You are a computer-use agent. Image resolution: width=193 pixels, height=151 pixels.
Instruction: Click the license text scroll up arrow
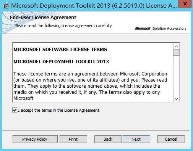(x=176, y=47)
